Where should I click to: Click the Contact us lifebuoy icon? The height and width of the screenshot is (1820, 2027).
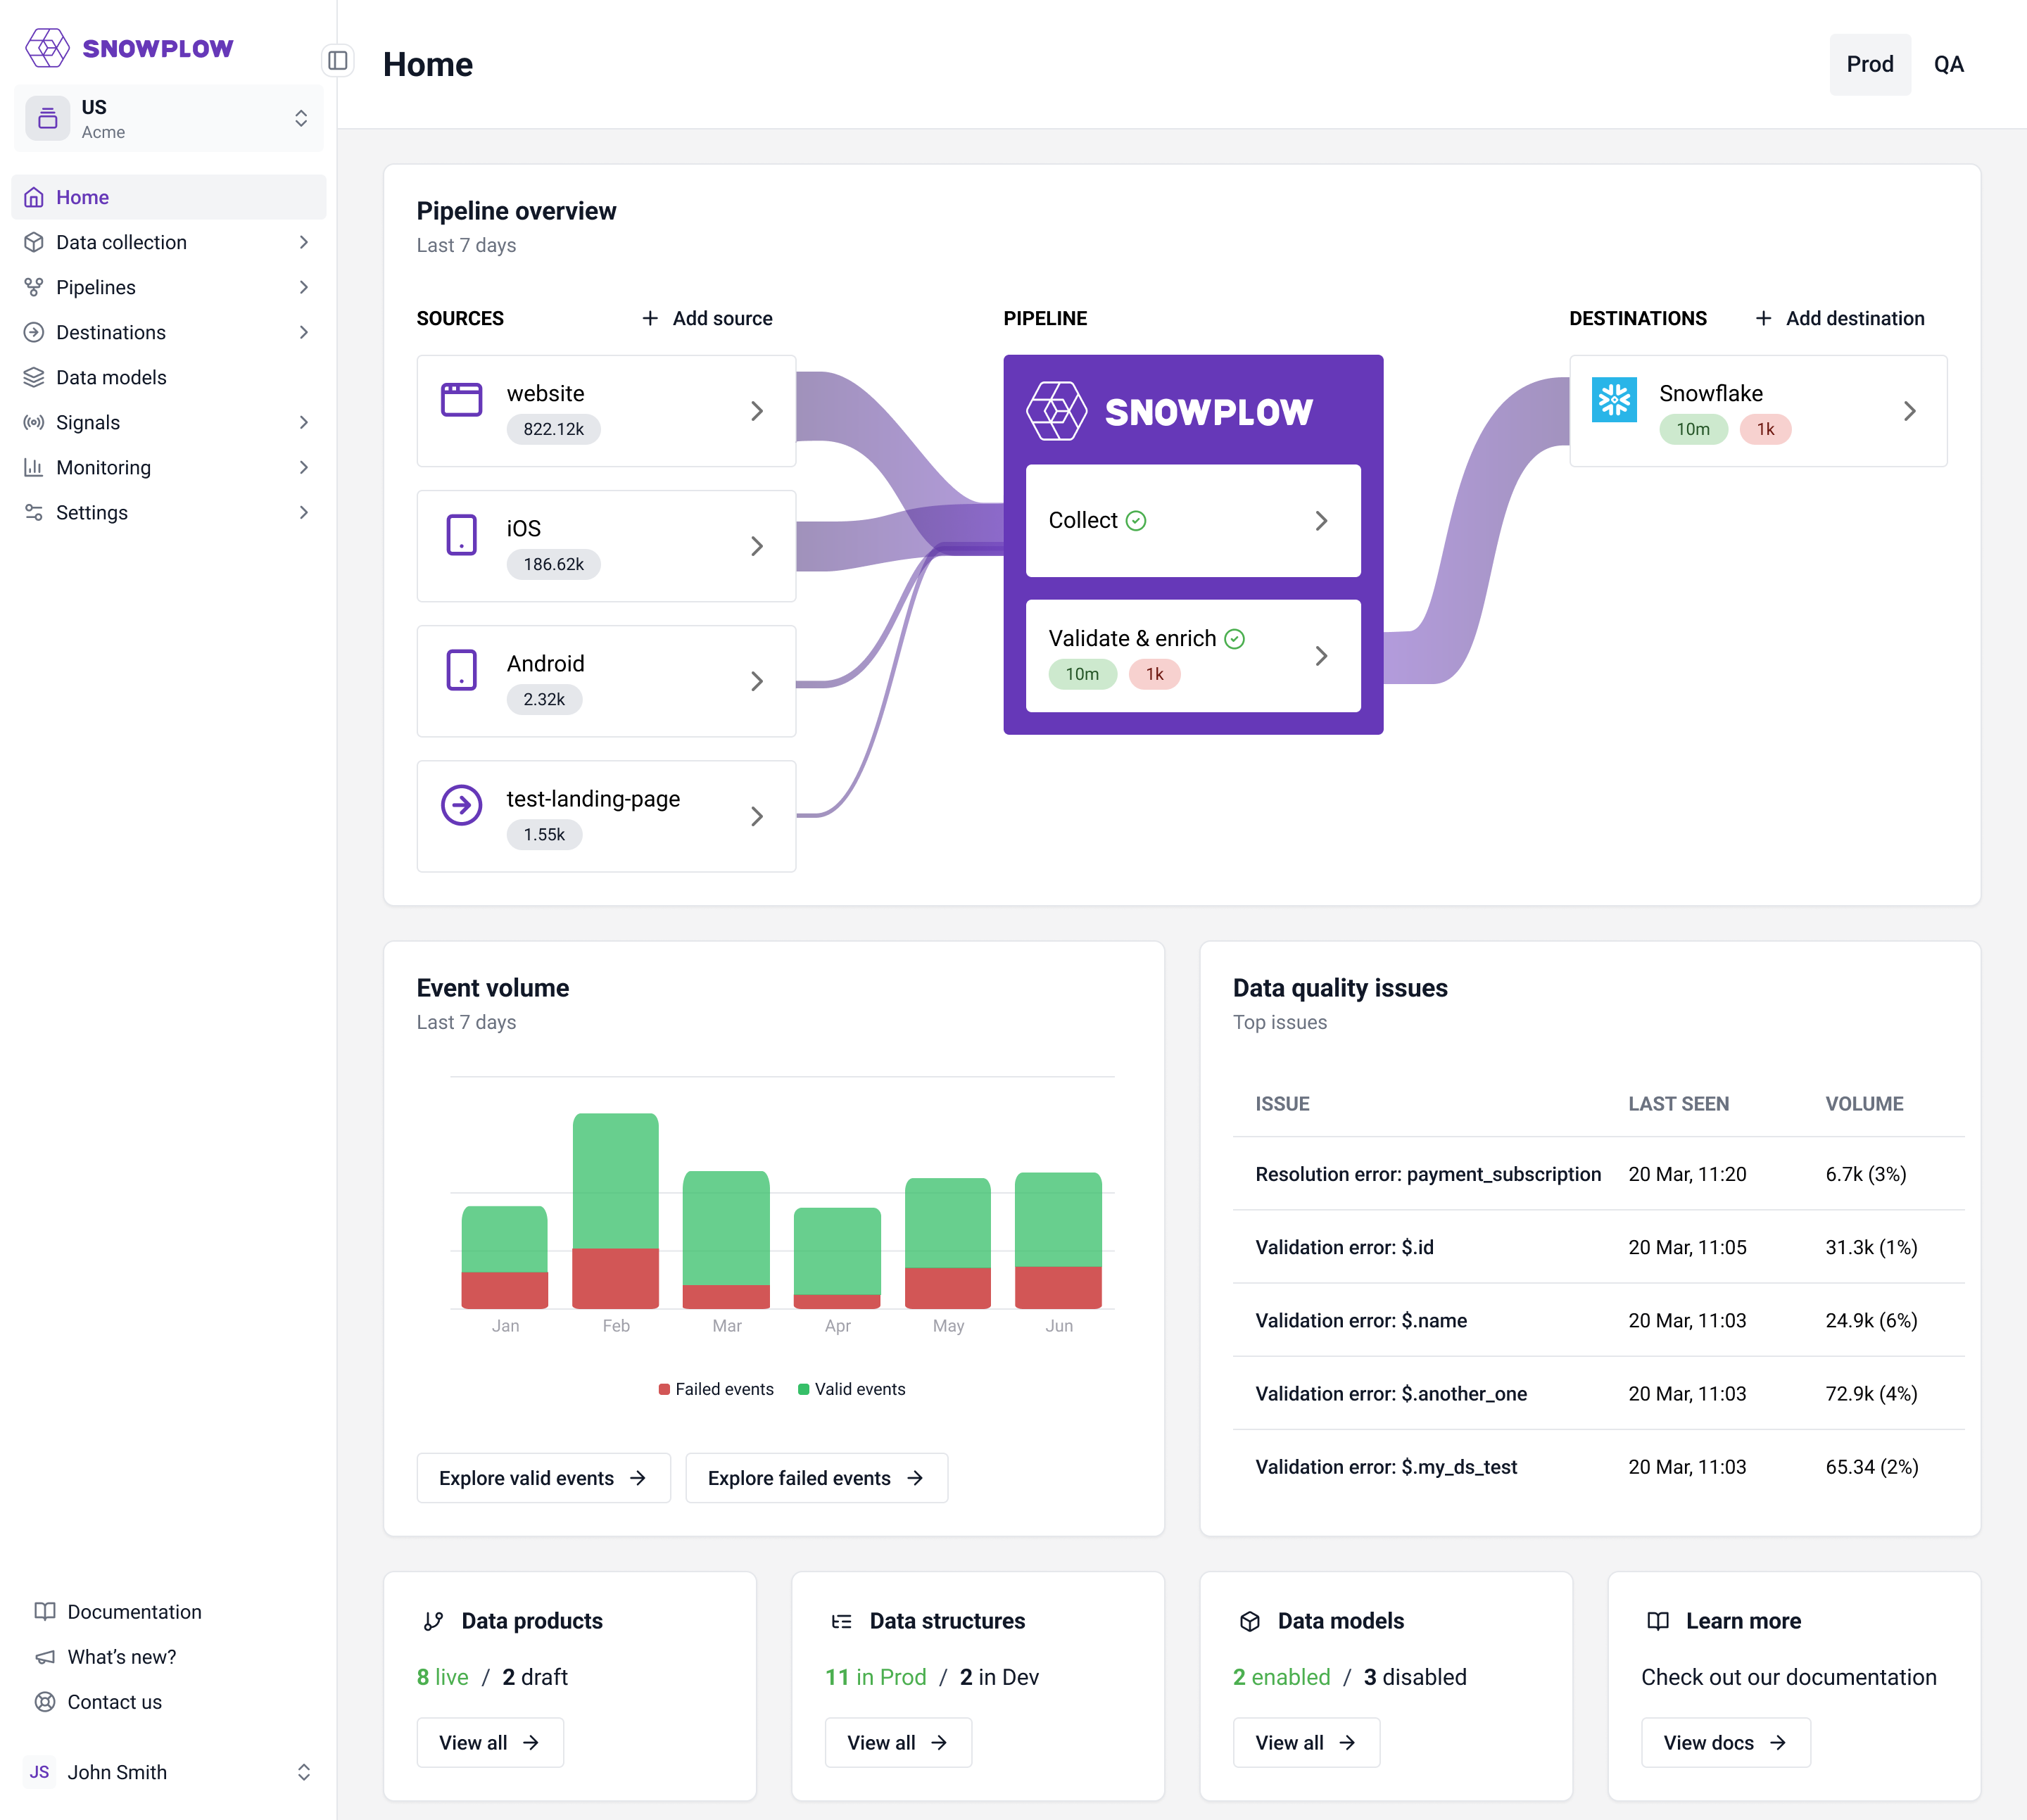point(45,1701)
